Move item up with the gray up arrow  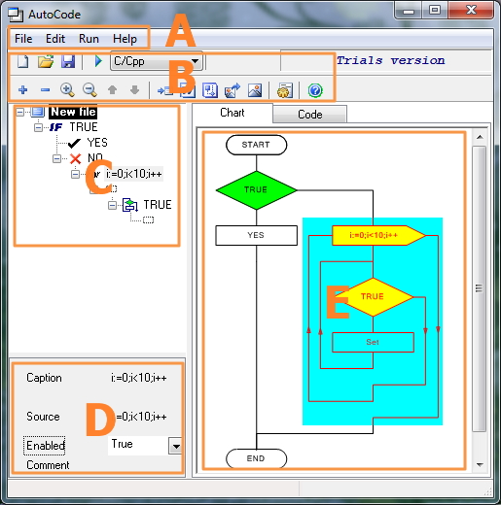(x=112, y=89)
